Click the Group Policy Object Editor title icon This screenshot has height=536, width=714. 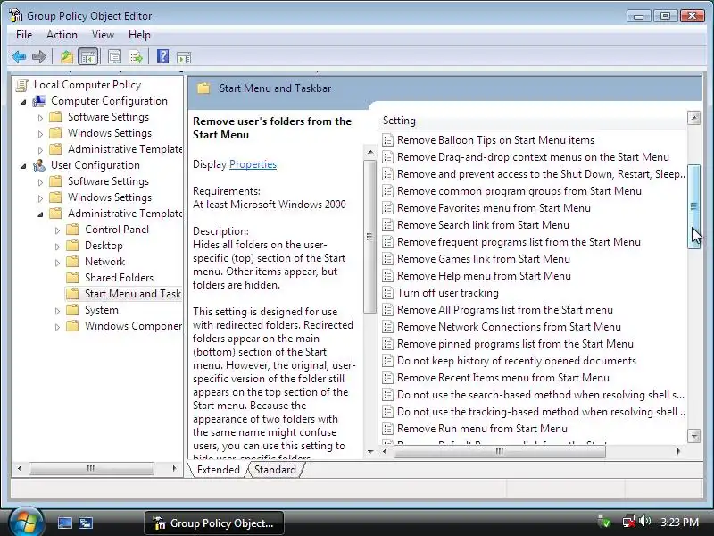[16, 15]
